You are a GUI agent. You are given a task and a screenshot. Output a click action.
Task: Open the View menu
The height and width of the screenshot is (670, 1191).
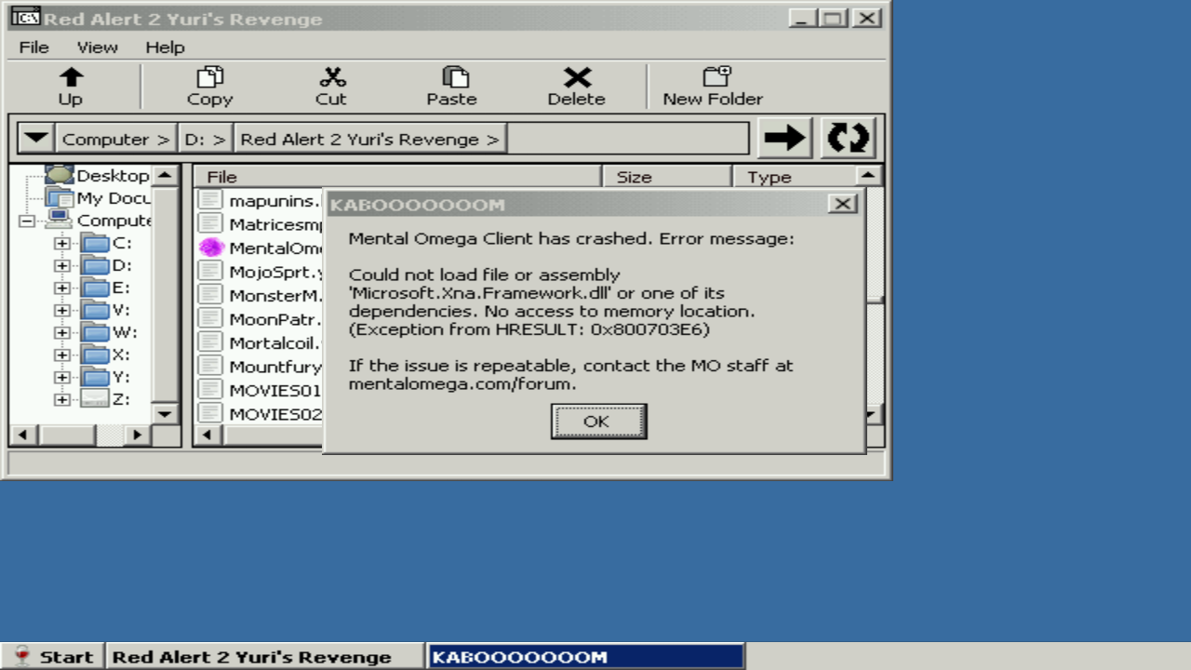(x=97, y=47)
